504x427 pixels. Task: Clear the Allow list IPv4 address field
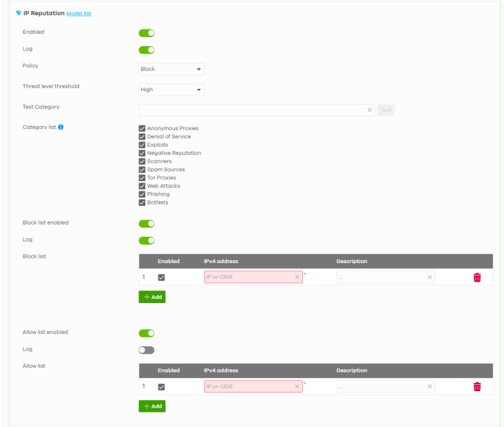[297, 386]
